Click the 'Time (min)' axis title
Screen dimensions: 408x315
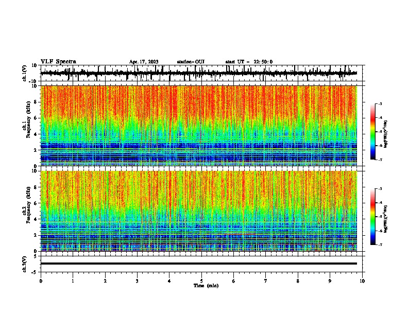206,286
